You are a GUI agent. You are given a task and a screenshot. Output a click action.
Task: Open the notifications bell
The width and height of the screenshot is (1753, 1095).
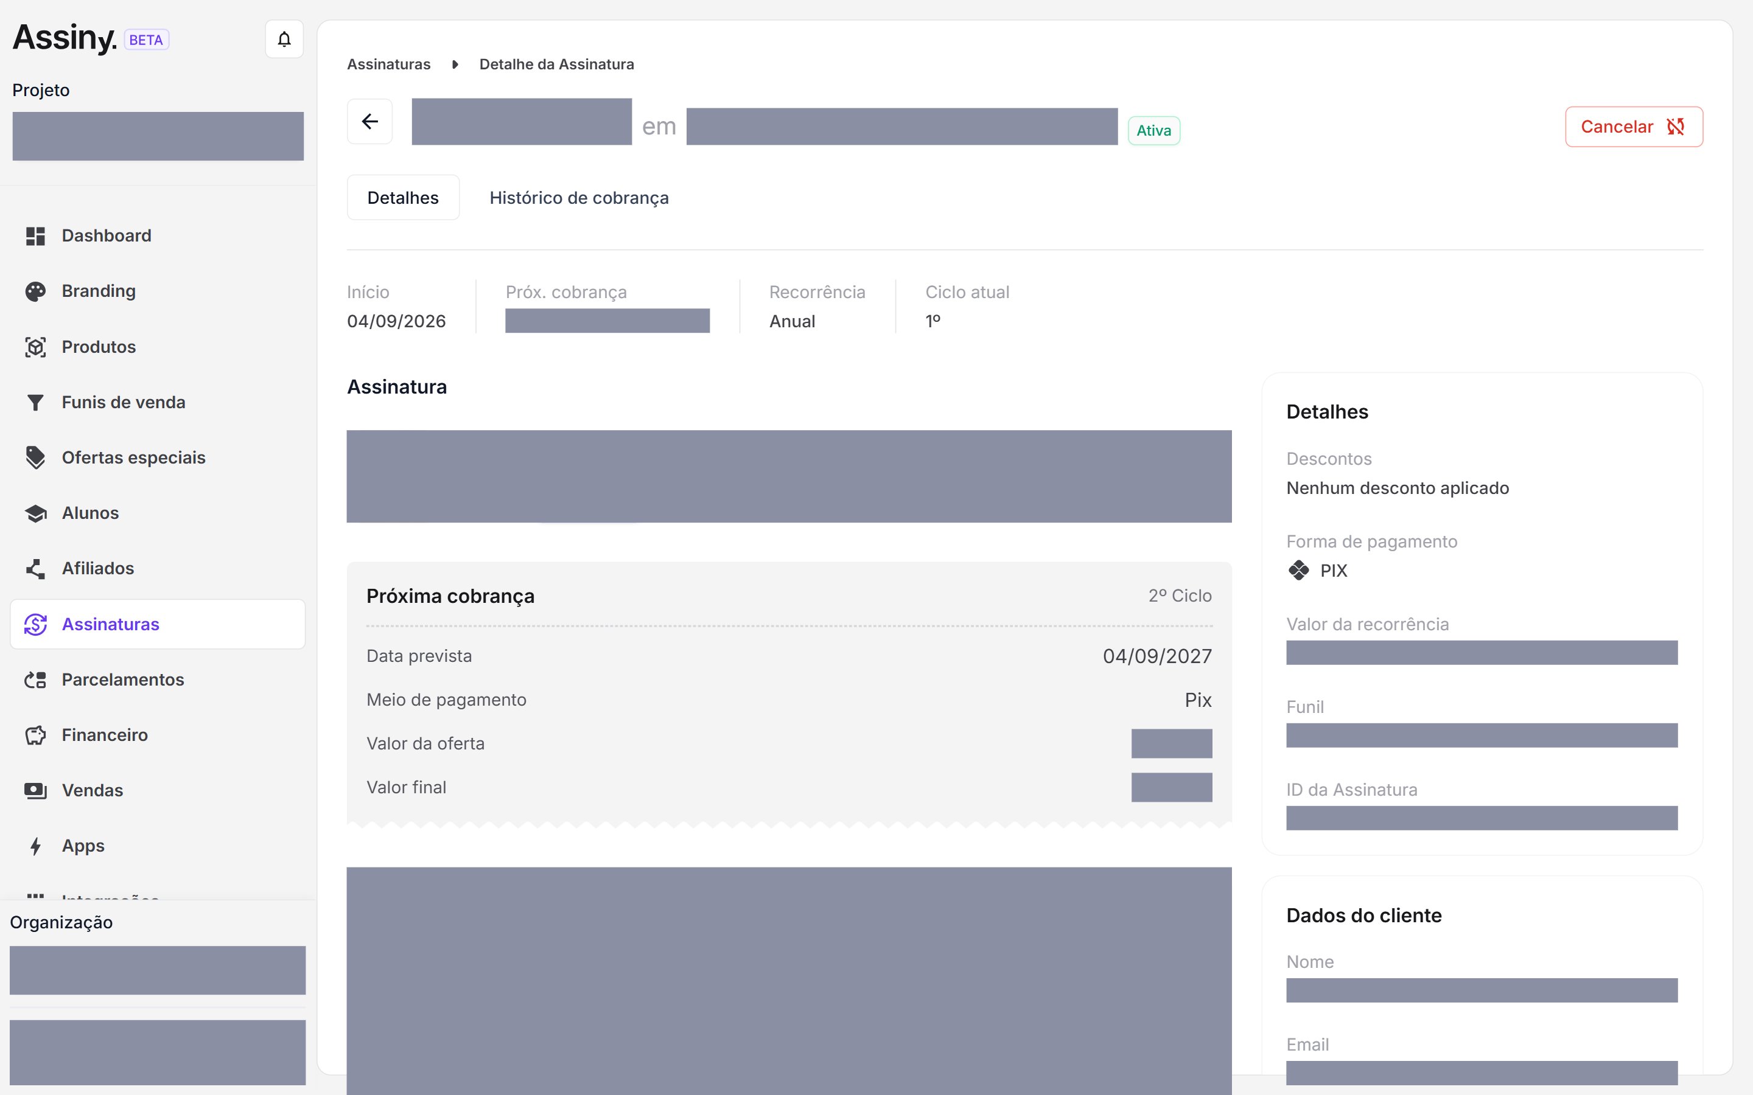[284, 39]
